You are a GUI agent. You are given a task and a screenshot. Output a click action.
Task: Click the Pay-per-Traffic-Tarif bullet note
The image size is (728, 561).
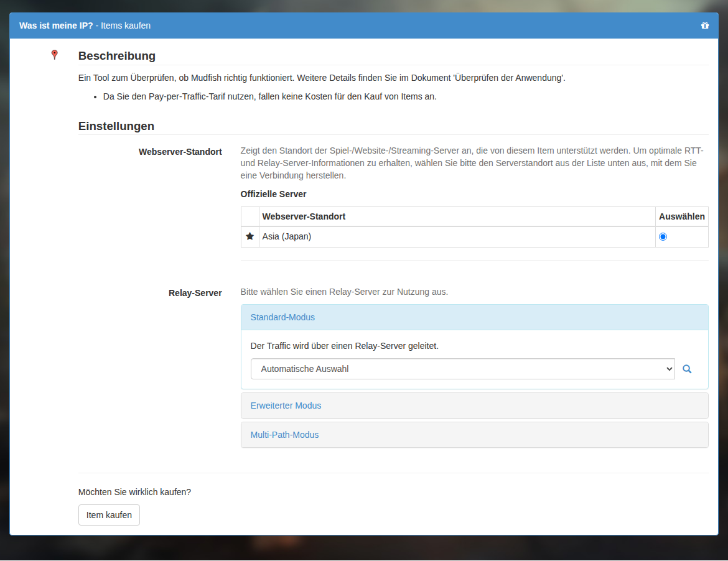coord(270,96)
